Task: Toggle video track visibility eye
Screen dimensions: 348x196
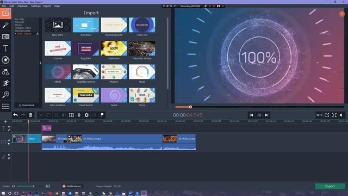Action: click(x=9, y=140)
